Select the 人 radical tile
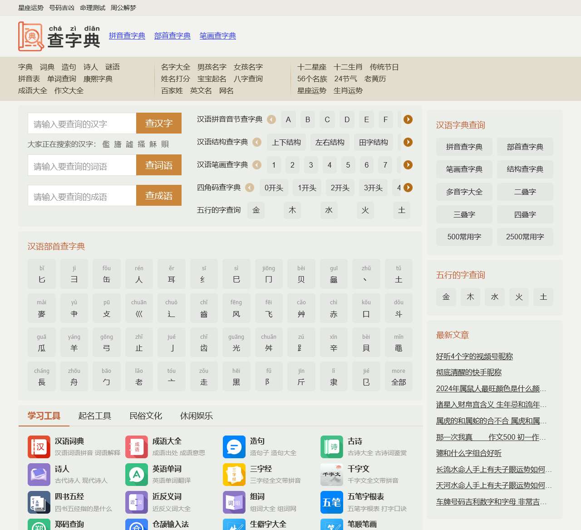The image size is (581, 530). (139, 274)
